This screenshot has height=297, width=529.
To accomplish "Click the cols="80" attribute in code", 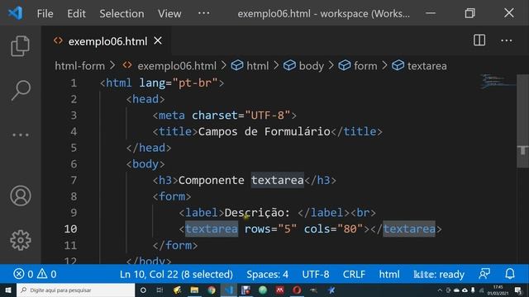I will click(x=333, y=229).
